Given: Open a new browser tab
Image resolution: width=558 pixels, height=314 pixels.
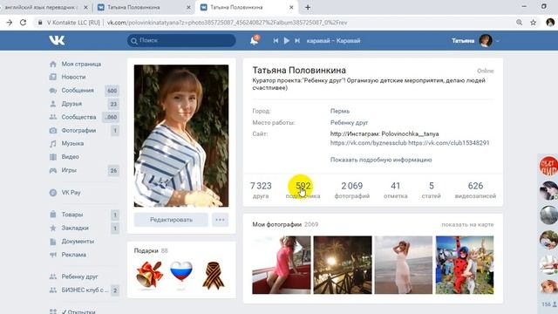Looking at the screenshot, I should click(x=308, y=7).
